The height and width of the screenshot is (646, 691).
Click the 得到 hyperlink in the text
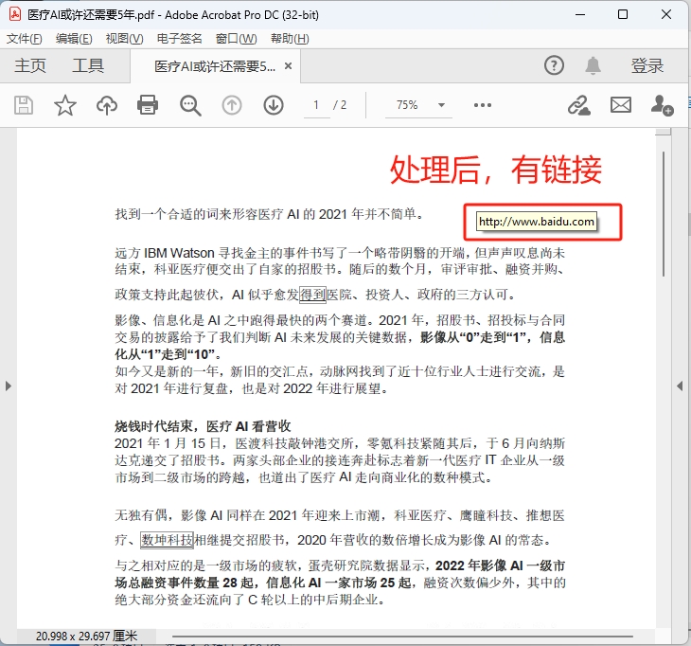[313, 295]
